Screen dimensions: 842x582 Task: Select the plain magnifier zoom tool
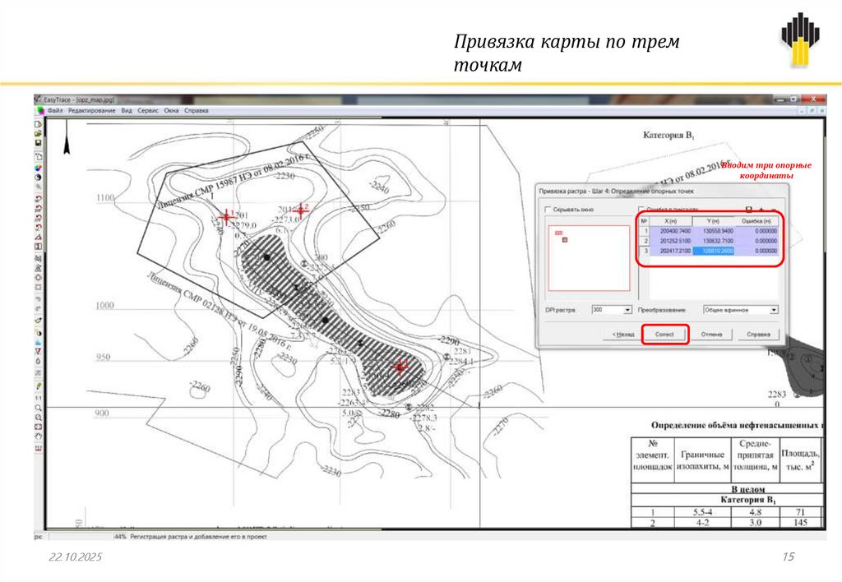pos(39,408)
